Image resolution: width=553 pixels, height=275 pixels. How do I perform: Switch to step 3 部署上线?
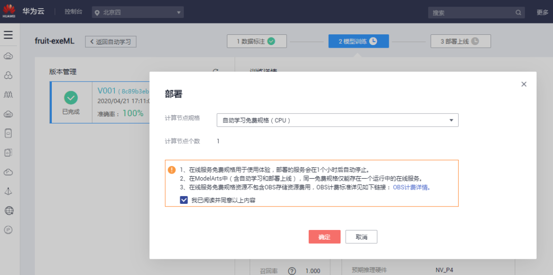pyautogui.click(x=460, y=41)
